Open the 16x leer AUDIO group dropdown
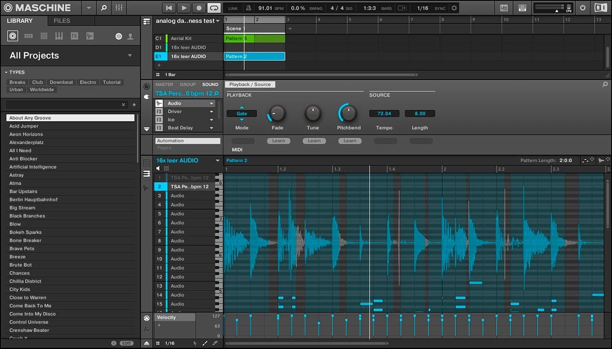Viewport: 612px width, 349px height. pos(218,161)
